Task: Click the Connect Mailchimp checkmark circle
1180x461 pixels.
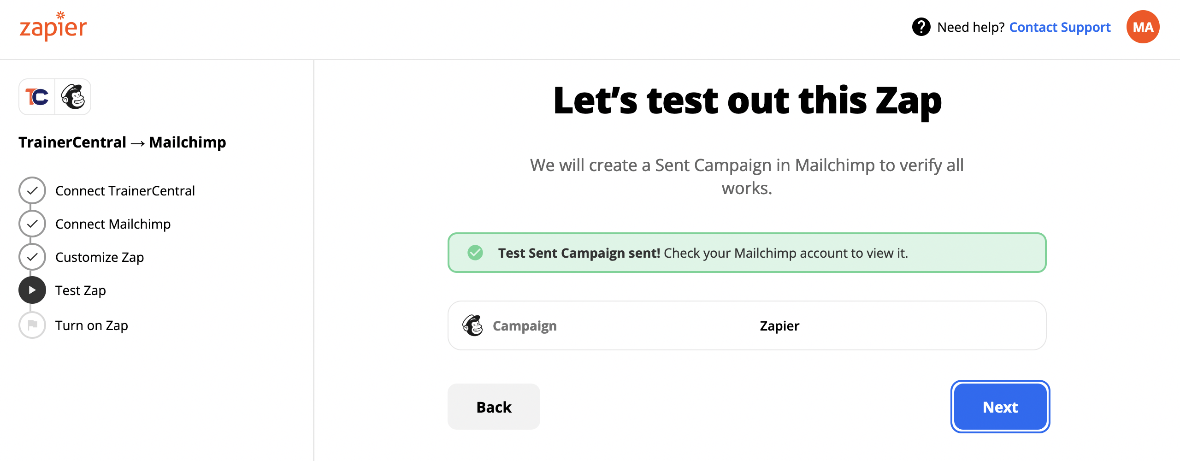Action: 32,224
